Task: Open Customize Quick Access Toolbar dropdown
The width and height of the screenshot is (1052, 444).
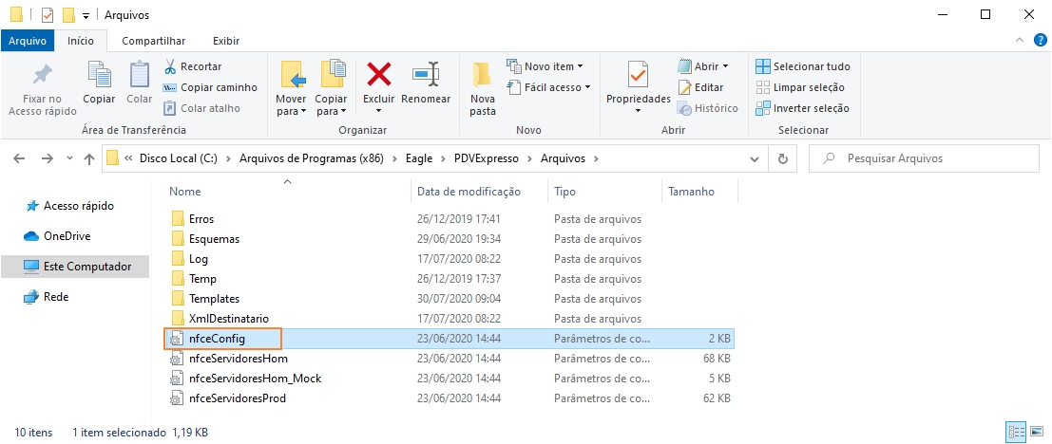Action: (86, 15)
